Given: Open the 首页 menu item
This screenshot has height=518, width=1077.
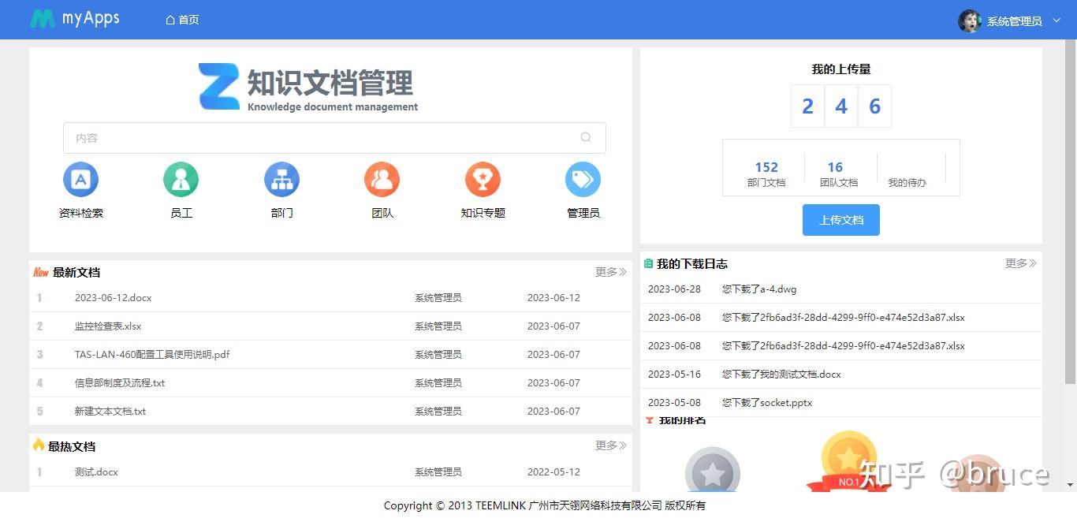Looking at the screenshot, I should (x=181, y=19).
